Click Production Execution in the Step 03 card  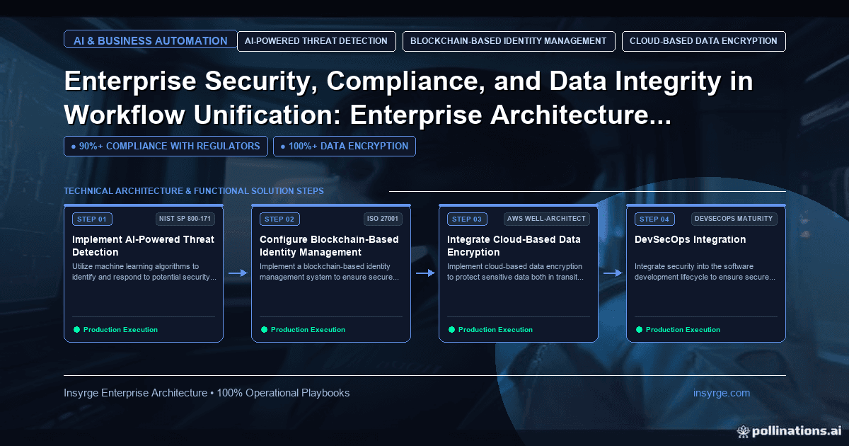495,330
